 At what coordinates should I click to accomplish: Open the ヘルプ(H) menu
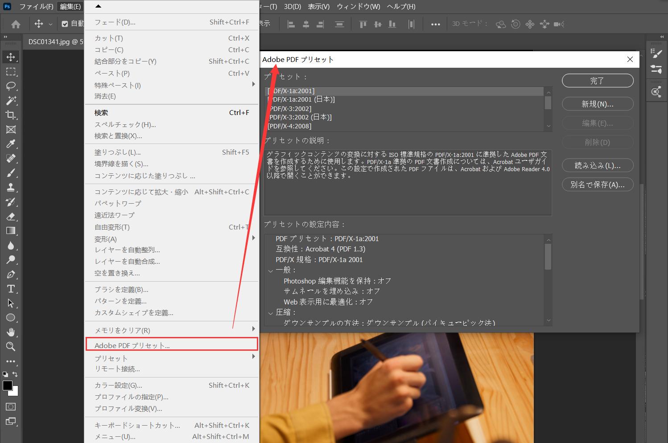click(401, 6)
